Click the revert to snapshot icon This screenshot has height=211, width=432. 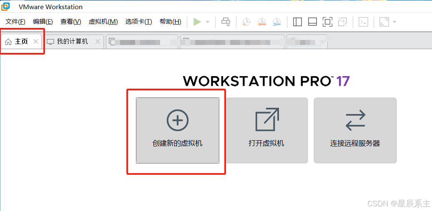[261, 22]
